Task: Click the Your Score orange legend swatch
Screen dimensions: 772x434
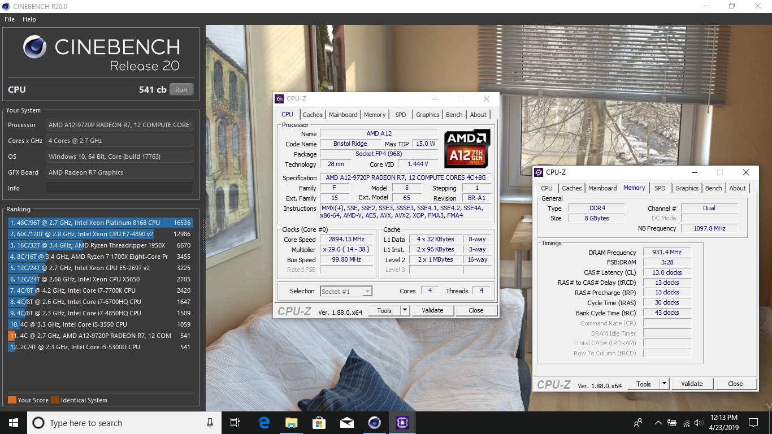Action: 12,400
